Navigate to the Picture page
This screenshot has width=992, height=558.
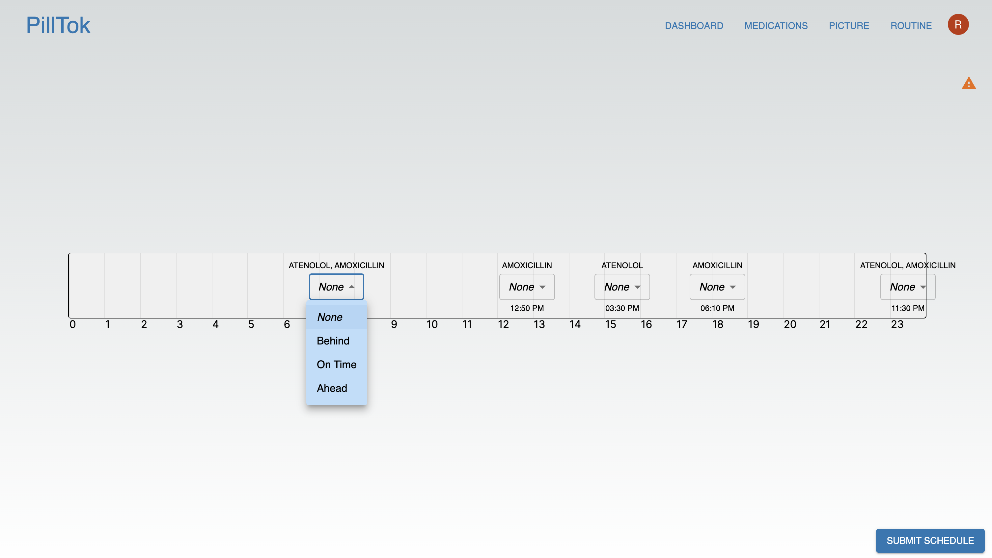click(848, 26)
